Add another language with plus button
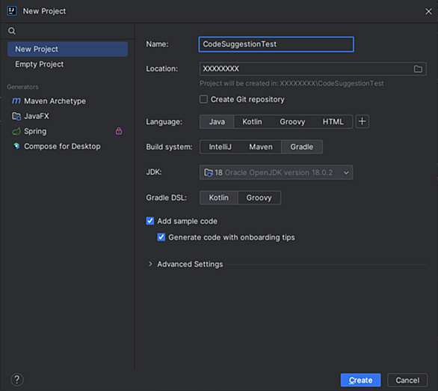 (x=363, y=121)
